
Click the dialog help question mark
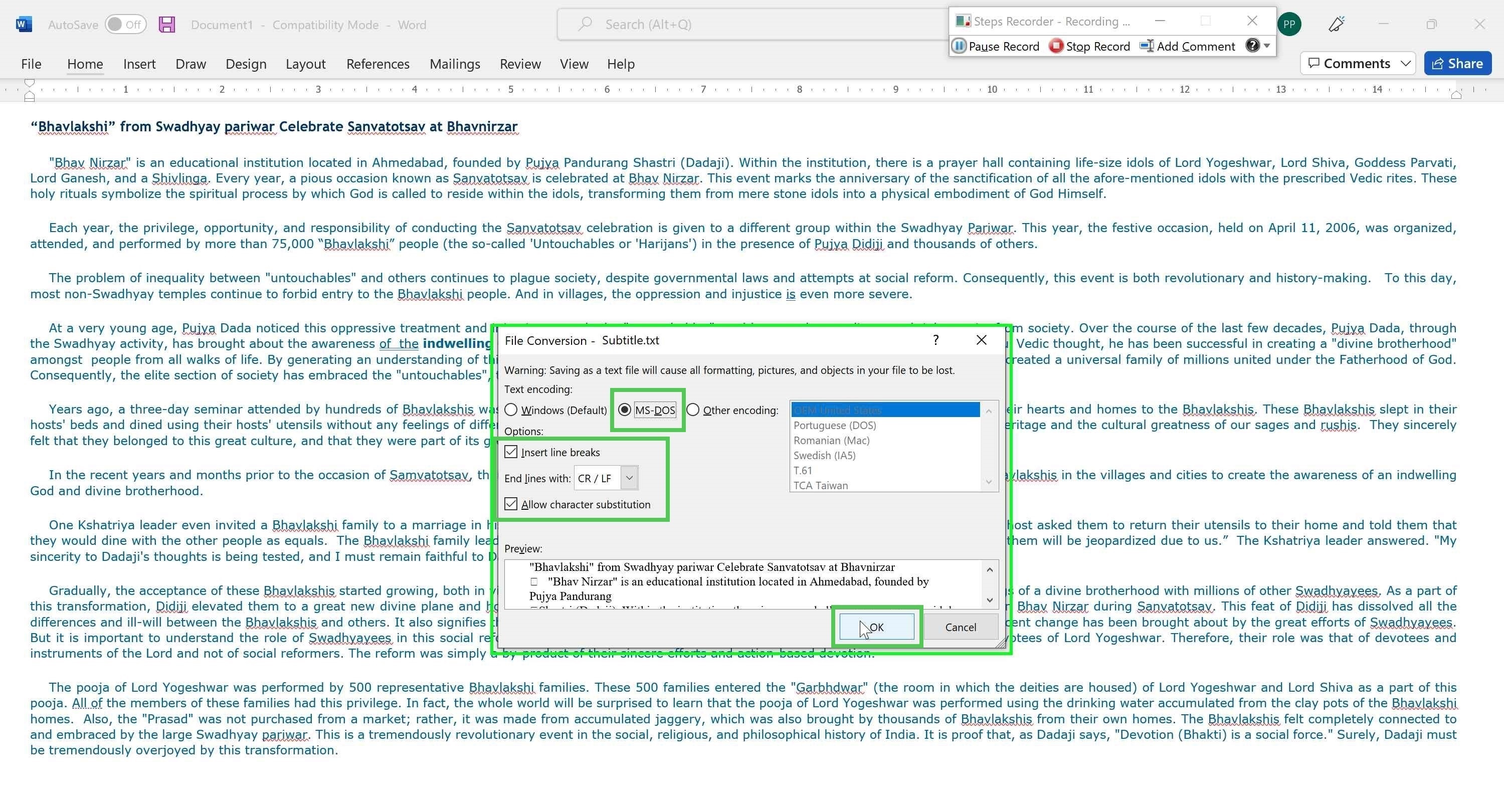[936, 340]
